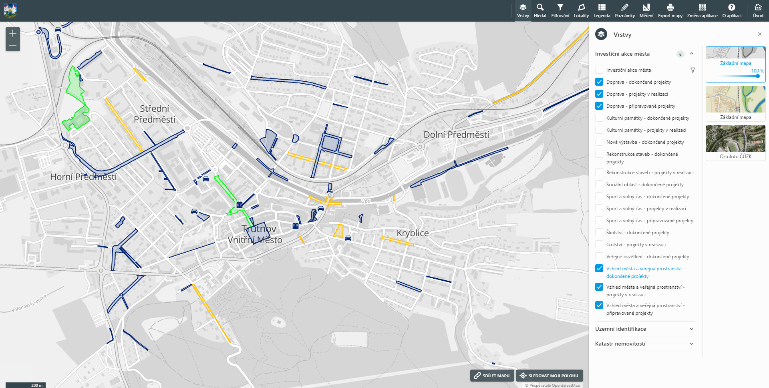Uncheck Vzhled města - projekty v realizaci
This screenshot has height=388, width=769.
click(599, 287)
